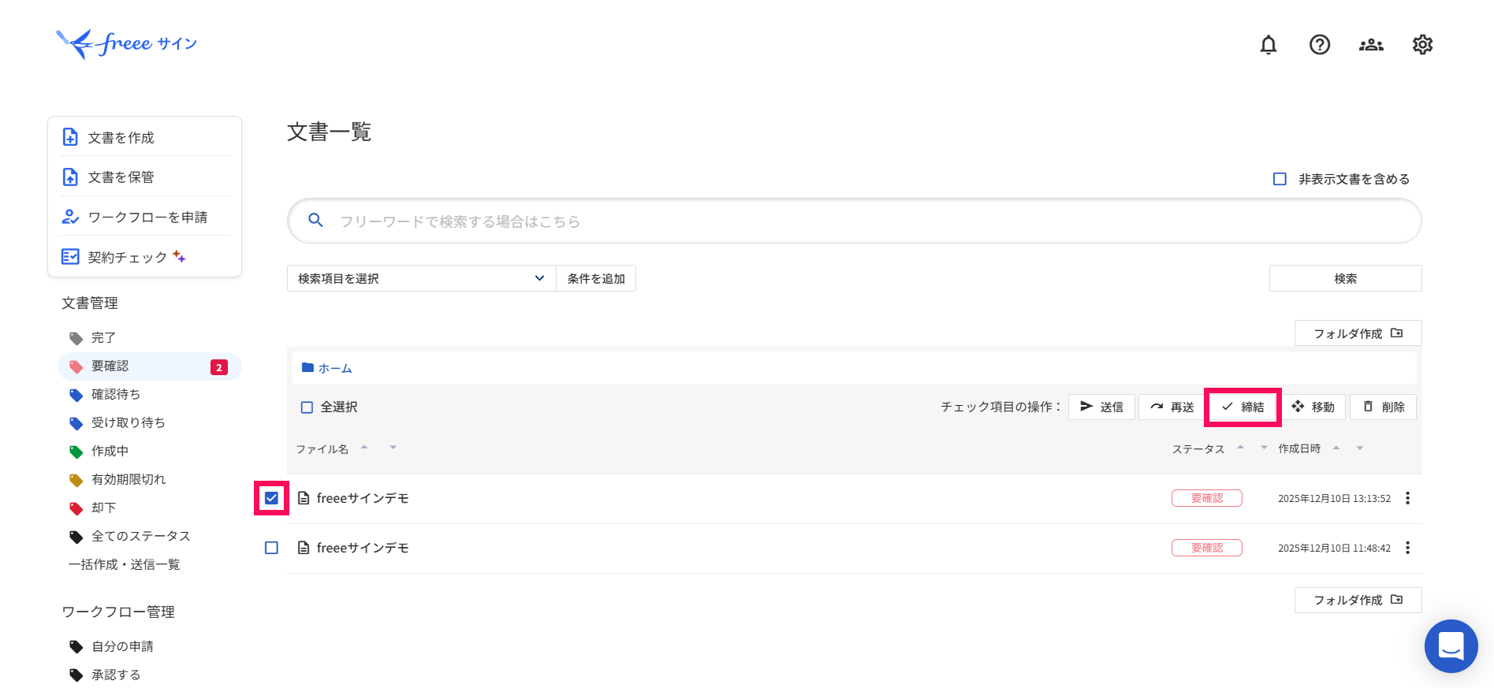Open kebab menu for 13:13:52 document
The image size is (1494, 688).
1407,498
